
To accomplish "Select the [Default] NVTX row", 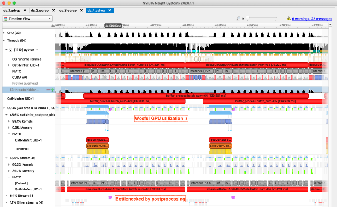I will point(21,183).
